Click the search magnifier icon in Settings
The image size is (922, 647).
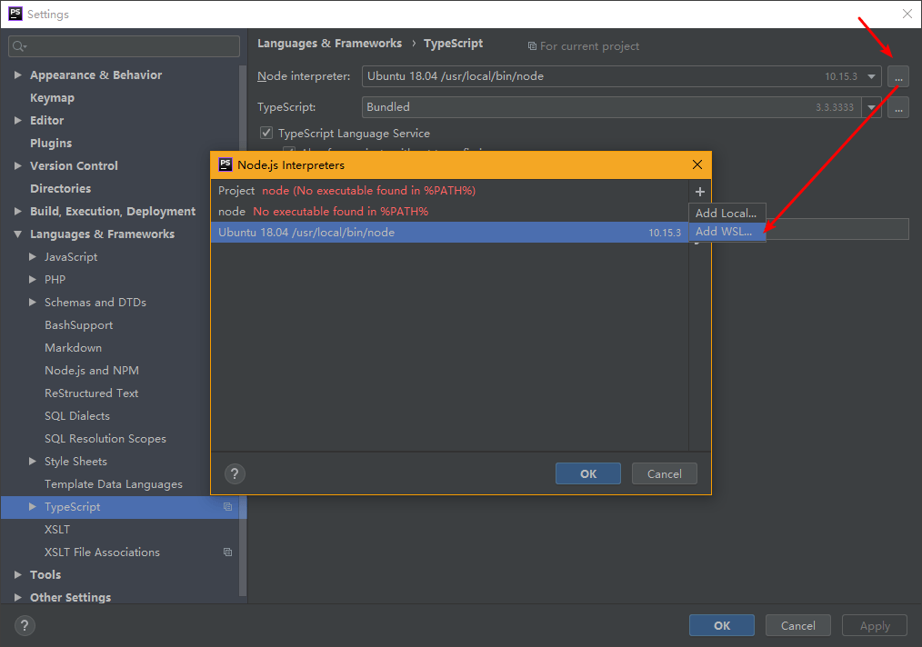tap(19, 45)
